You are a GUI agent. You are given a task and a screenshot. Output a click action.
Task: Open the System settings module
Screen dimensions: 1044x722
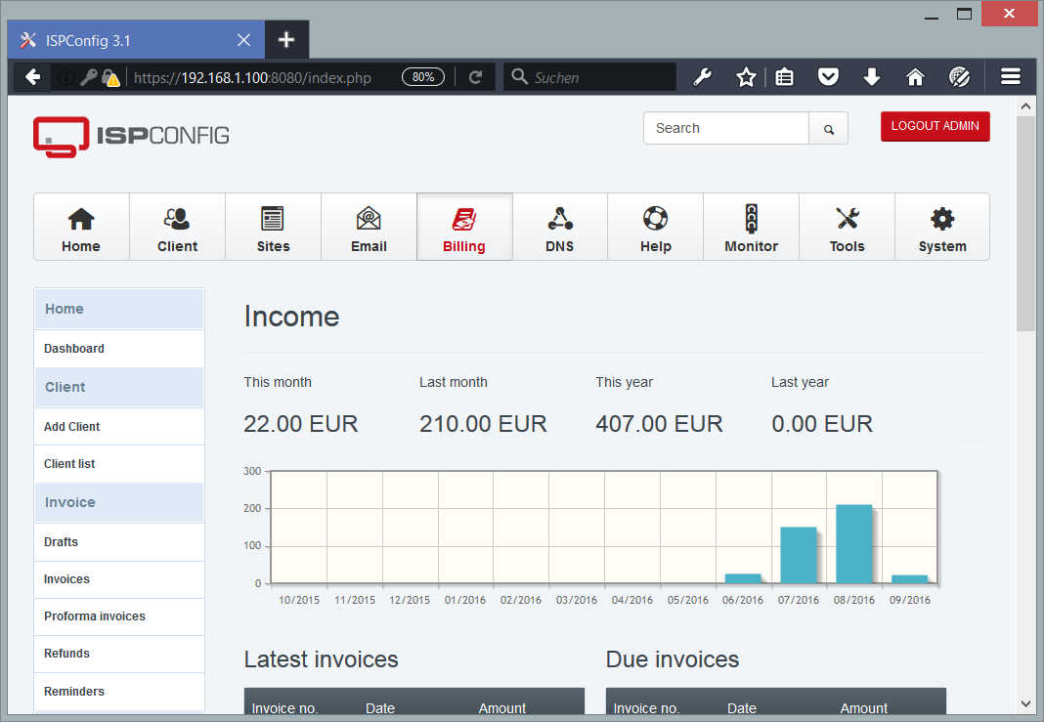942,227
